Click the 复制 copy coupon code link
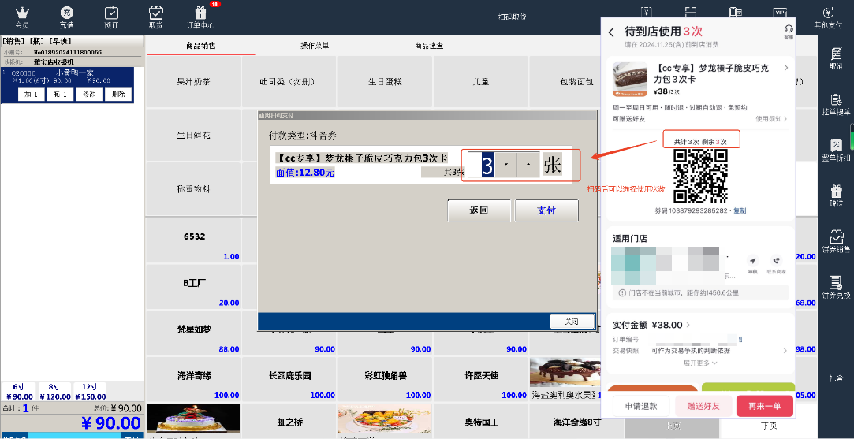Screen dimensions: 854x439 (x=740, y=210)
